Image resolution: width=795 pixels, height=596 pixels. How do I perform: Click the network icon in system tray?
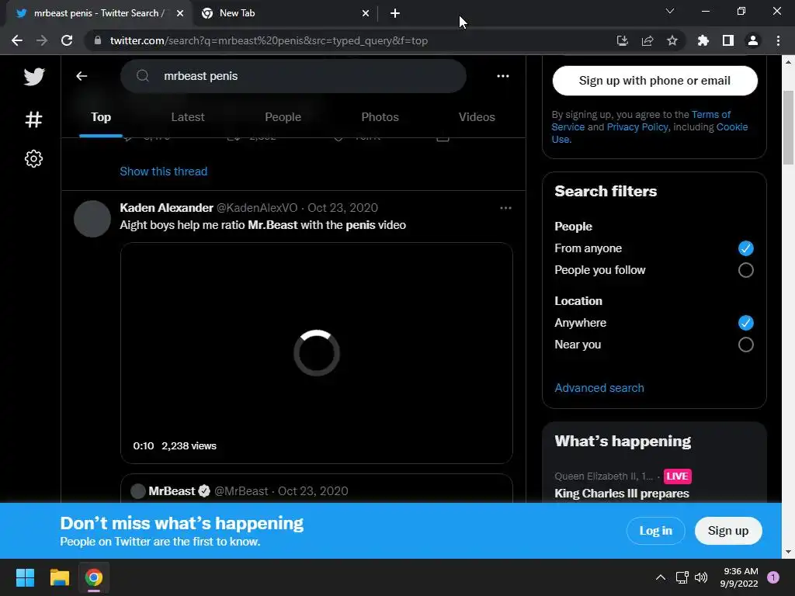pyautogui.click(x=682, y=577)
